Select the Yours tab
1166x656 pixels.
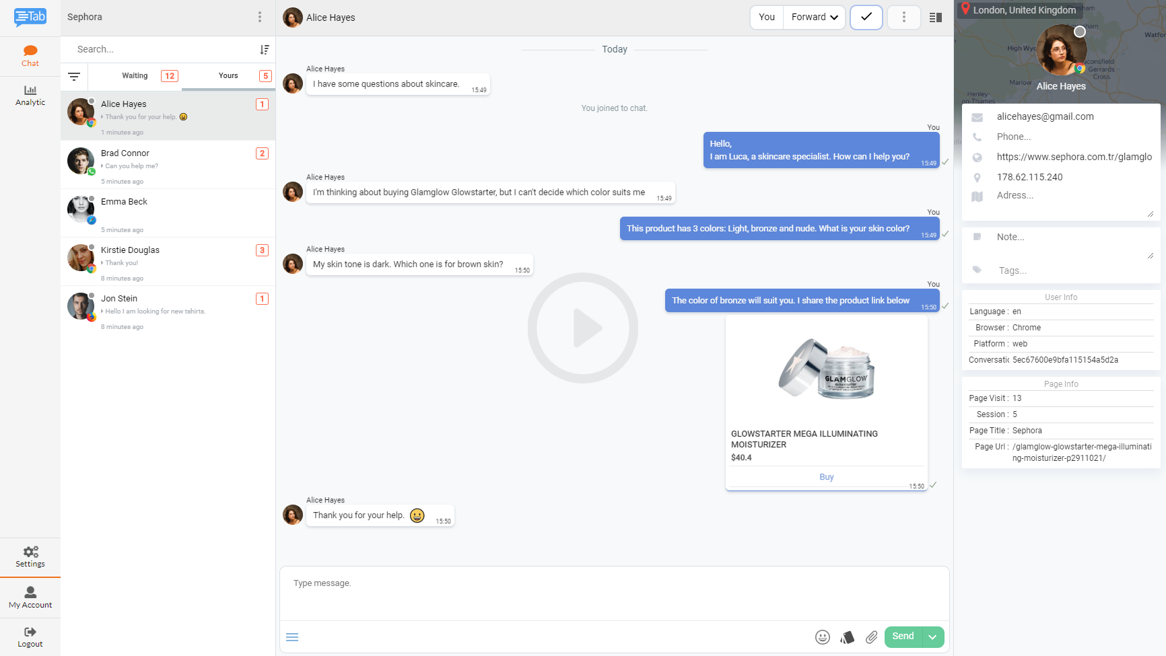click(x=228, y=76)
